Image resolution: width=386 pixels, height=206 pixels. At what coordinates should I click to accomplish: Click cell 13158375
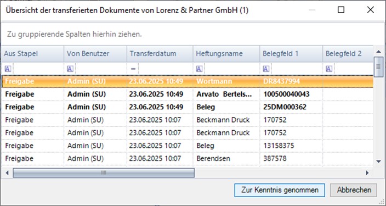[x=291, y=146]
